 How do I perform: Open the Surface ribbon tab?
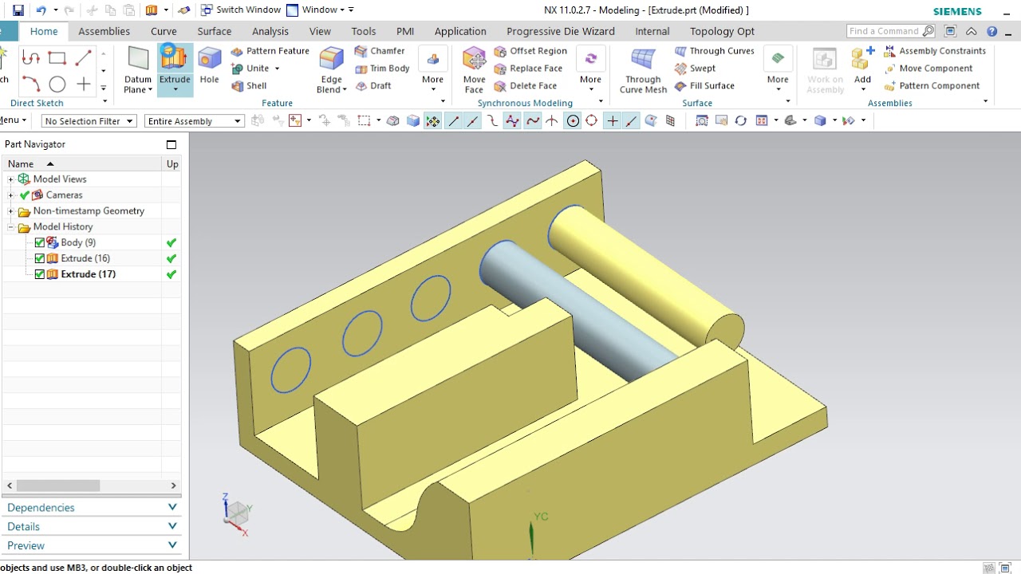215,31
